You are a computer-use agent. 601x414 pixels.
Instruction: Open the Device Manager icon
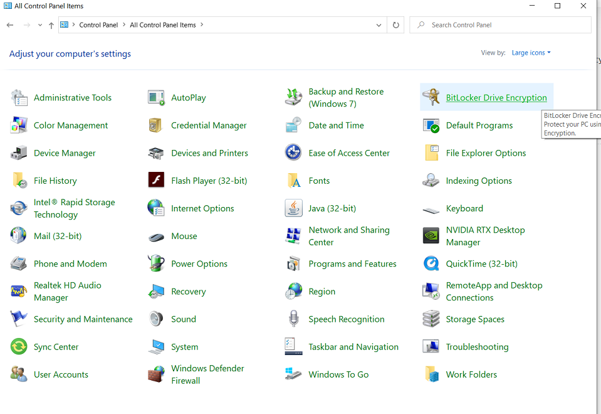coord(19,153)
